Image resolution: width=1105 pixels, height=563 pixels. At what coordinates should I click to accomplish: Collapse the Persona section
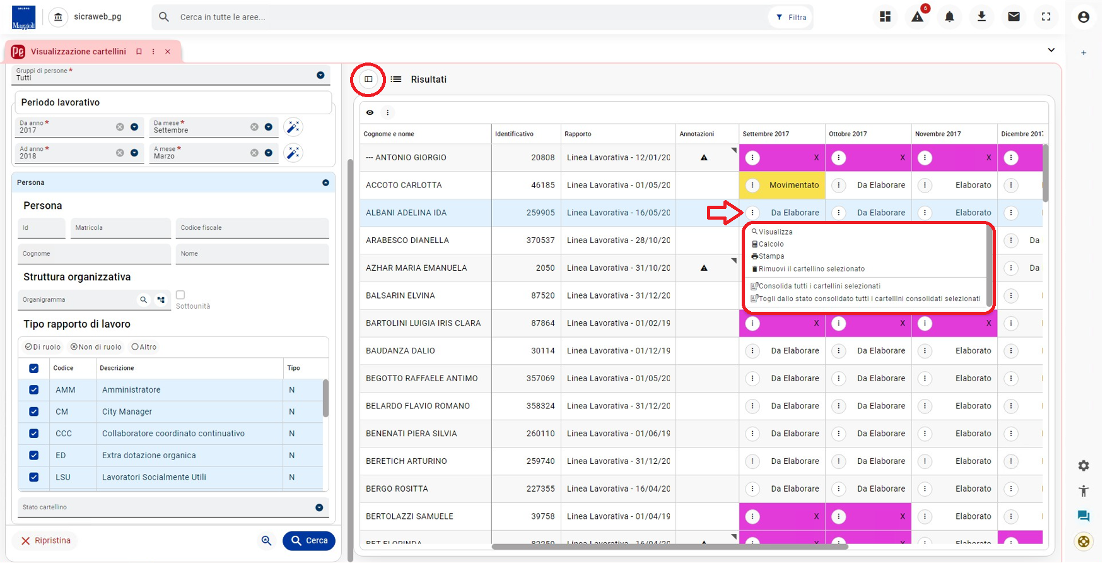click(x=325, y=182)
